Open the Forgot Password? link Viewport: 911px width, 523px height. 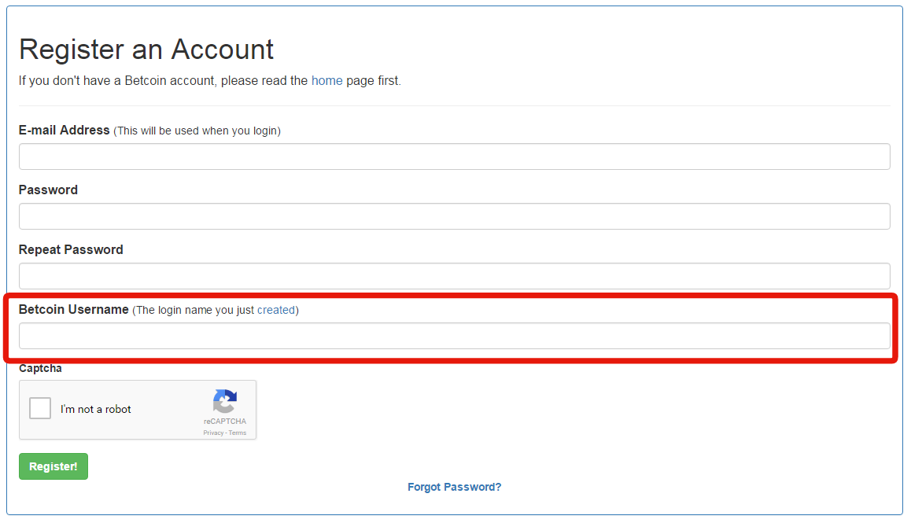(455, 487)
